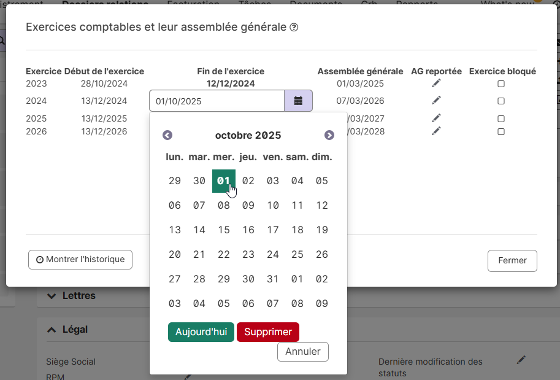Screen dimensions: 560x380
Task: Edit the Dernière modification des statuts field
Action: [521, 360]
